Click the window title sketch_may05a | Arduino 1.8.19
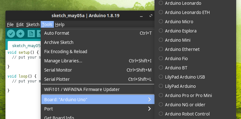The width and height of the screenshot is (241, 119). click(x=86, y=16)
